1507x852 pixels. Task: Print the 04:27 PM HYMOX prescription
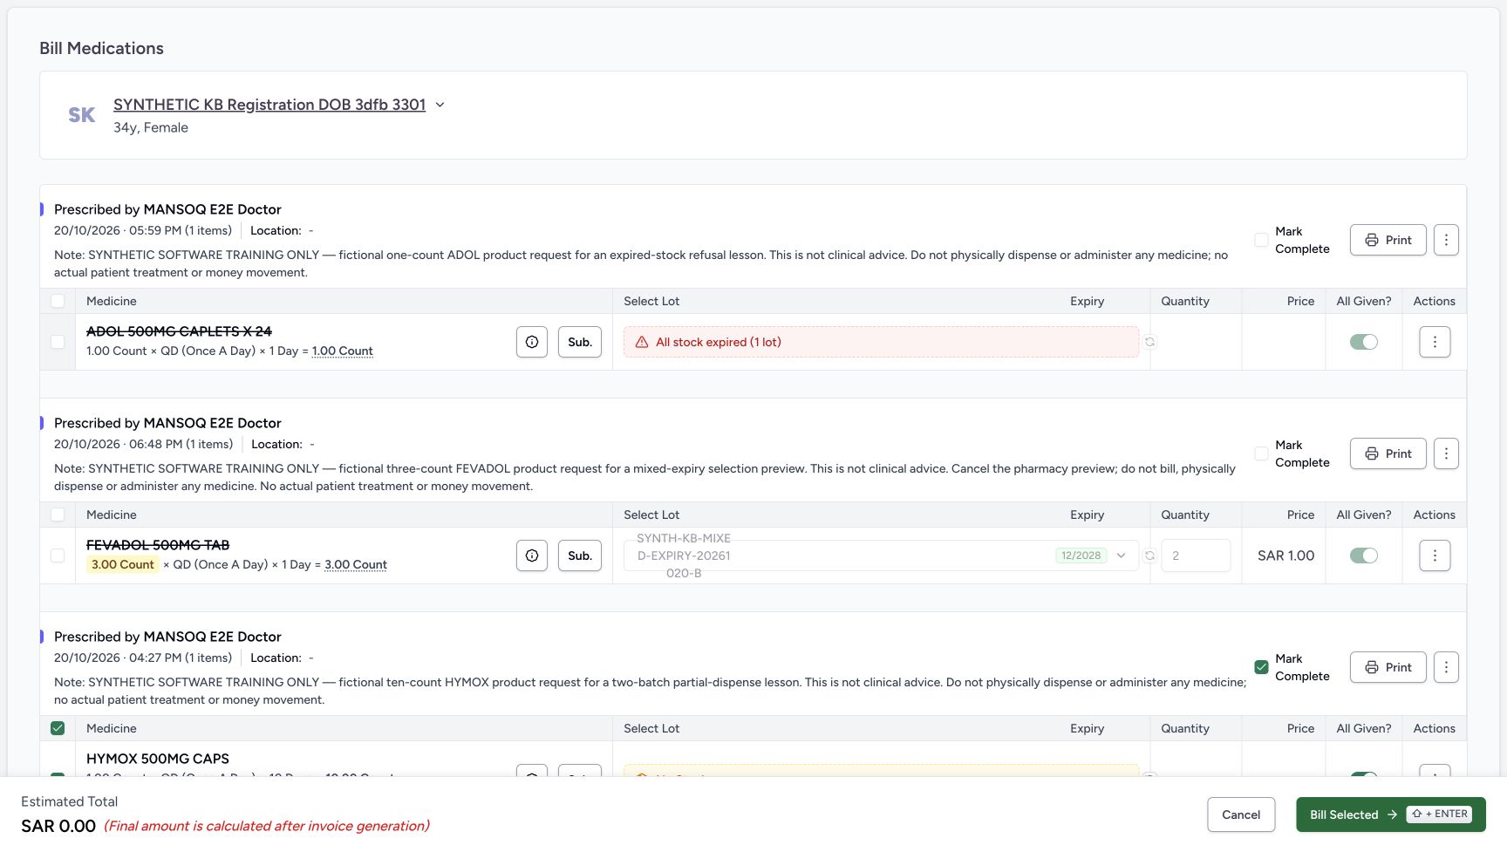tap(1388, 667)
